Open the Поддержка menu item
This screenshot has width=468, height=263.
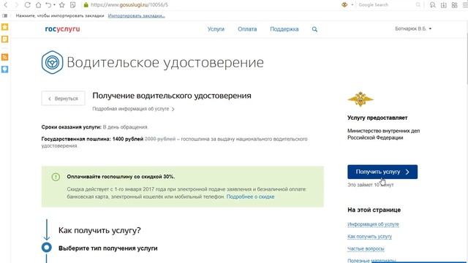pos(284,29)
